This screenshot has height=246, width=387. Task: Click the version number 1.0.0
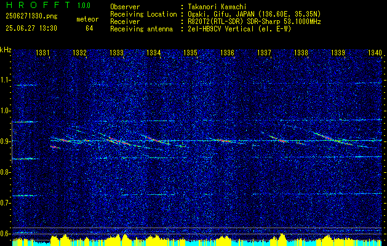click(x=84, y=6)
